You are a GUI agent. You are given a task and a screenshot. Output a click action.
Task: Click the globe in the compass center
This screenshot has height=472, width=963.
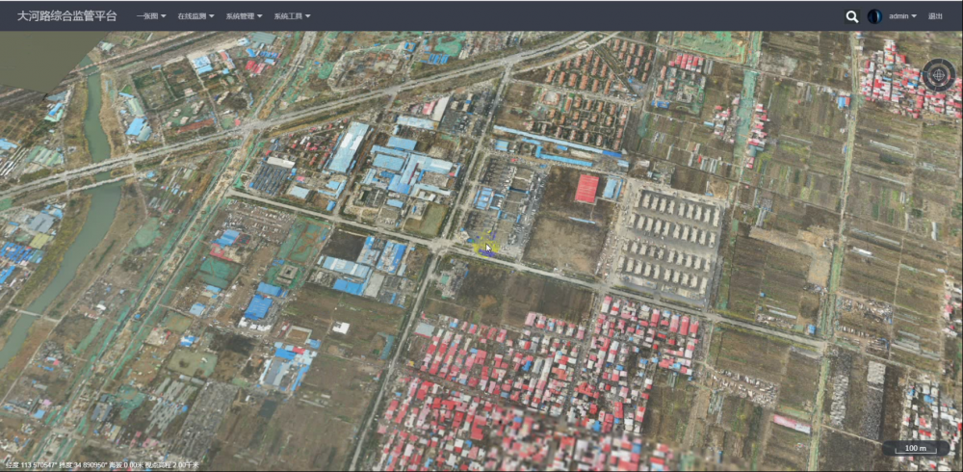coord(938,75)
